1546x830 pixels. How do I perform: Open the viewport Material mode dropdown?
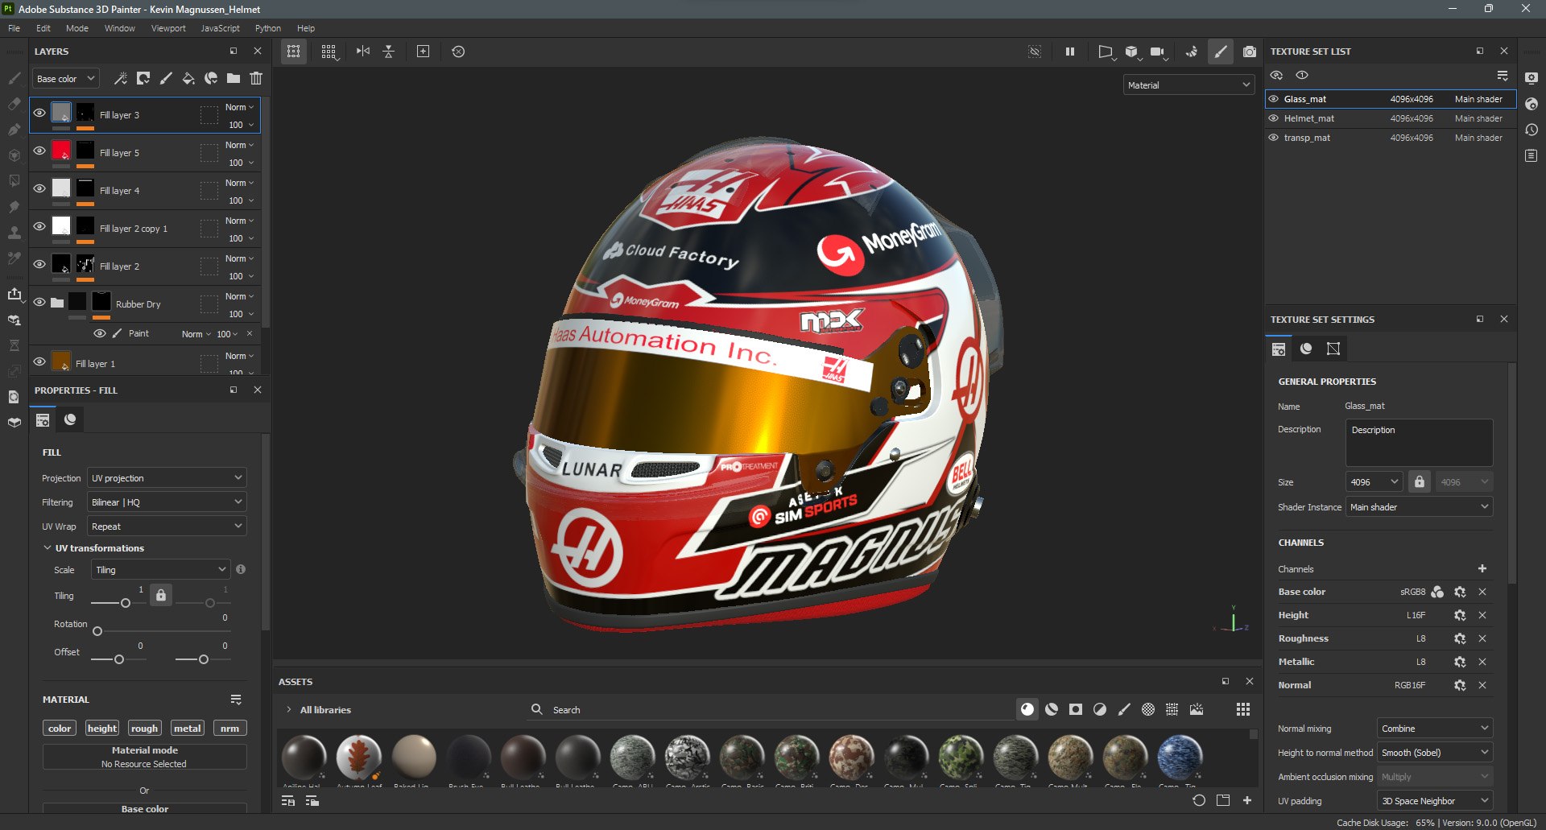[x=1189, y=85]
